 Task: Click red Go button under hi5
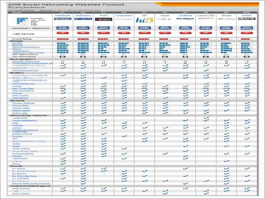point(145,33)
